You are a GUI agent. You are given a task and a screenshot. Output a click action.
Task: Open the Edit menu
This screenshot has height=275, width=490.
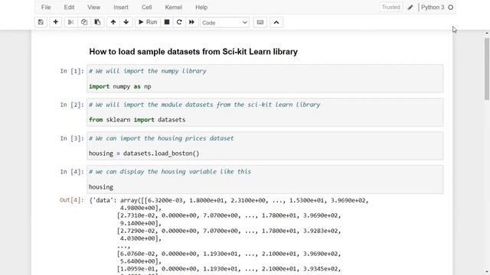[x=69, y=7]
